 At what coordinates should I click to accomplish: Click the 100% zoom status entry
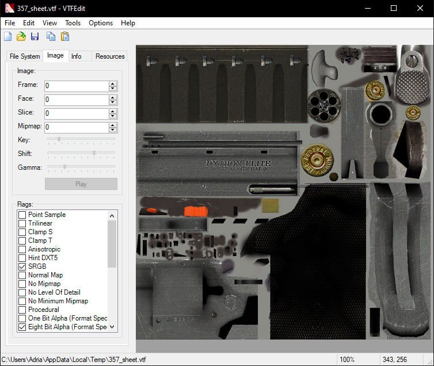coord(347,359)
